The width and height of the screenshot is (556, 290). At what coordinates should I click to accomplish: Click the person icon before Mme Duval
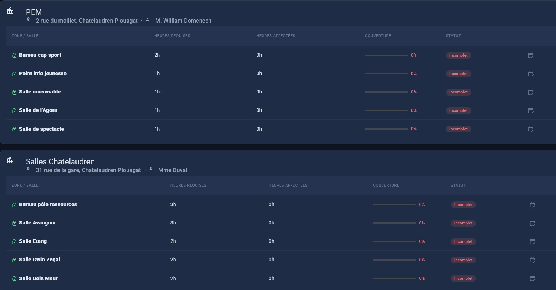[151, 169]
